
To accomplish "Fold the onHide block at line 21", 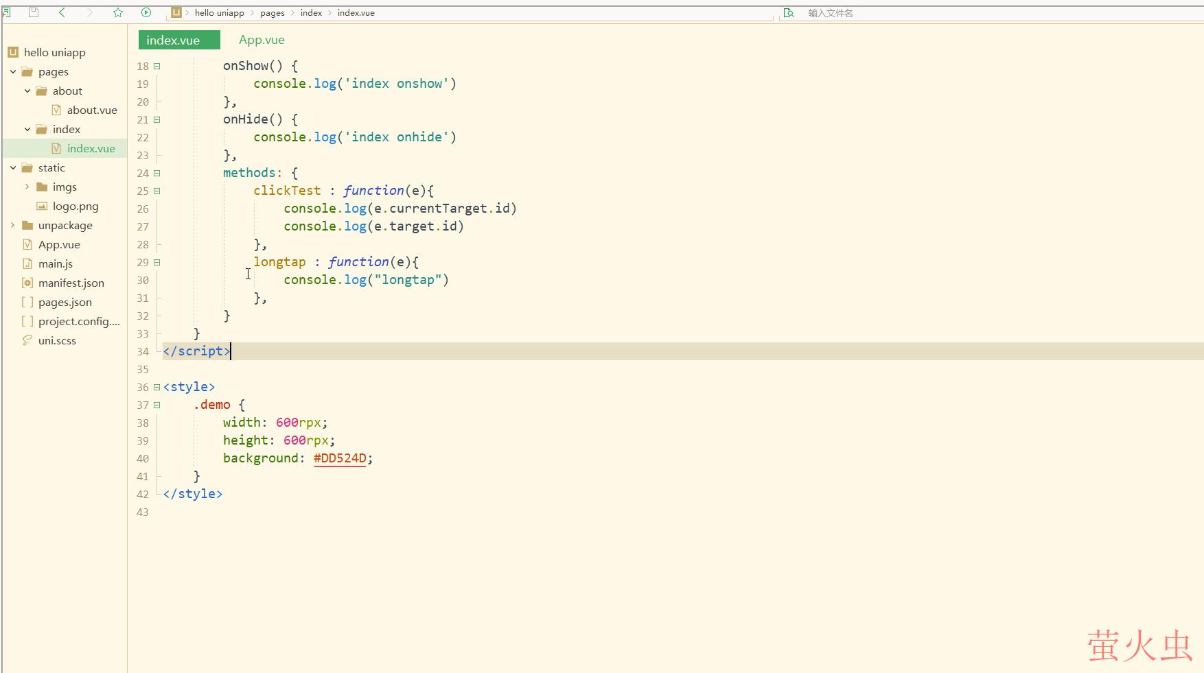I will [x=157, y=119].
